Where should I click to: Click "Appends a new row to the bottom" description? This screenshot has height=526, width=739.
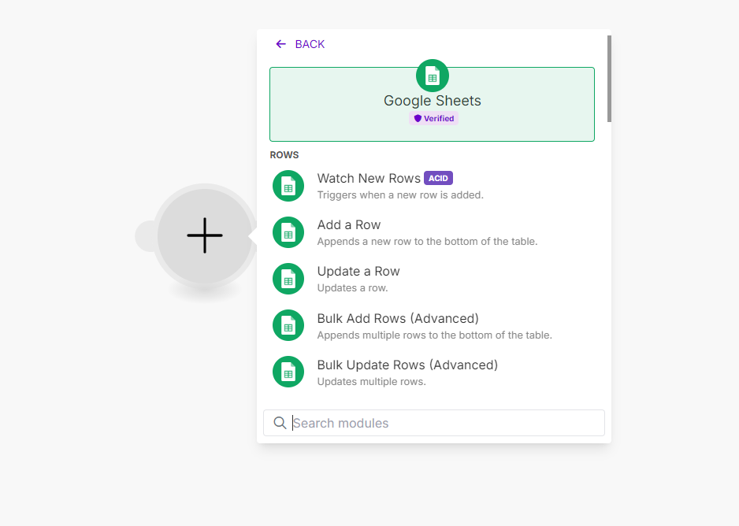click(x=427, y=242)
